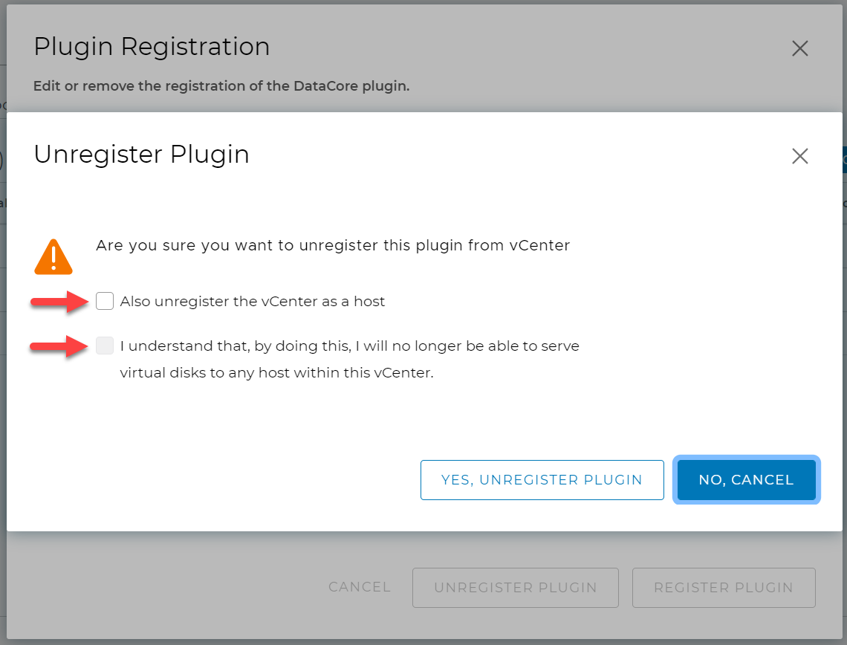This screenshot has width=847, height=645.
Task: Click the greyed CANCEL text in the background
Action: point(359,587)
